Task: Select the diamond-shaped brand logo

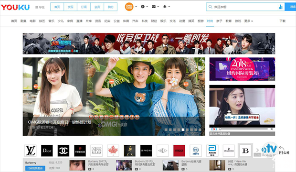Action: (163, 150)
